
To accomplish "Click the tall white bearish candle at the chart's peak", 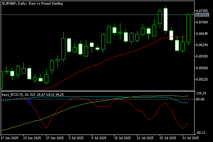I will coord(165,20).
